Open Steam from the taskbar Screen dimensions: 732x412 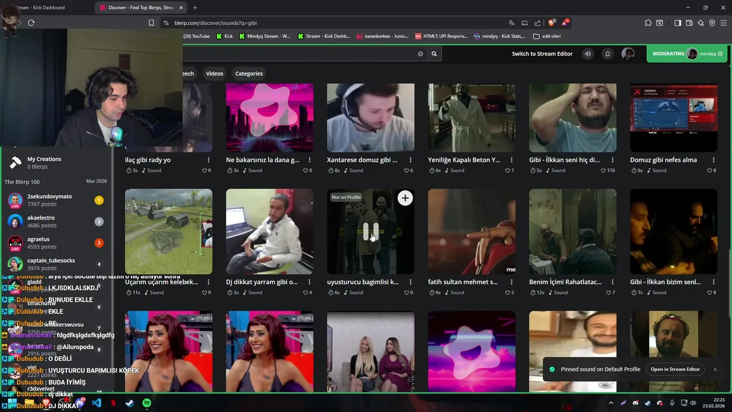[130, 403]
